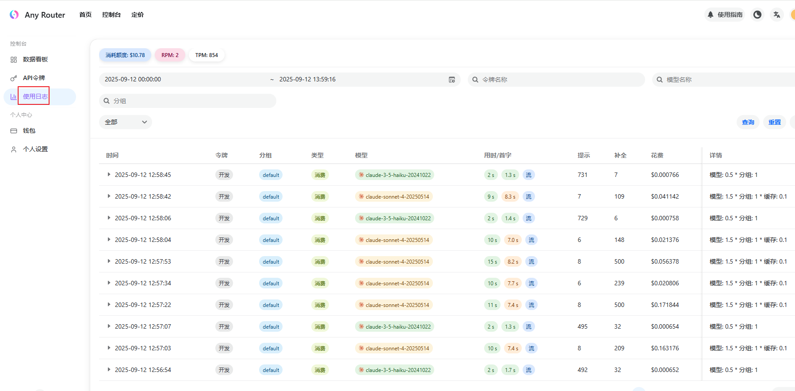795x391 pixels.
Task: Click the 时间 column header
Action: (112, 155)
